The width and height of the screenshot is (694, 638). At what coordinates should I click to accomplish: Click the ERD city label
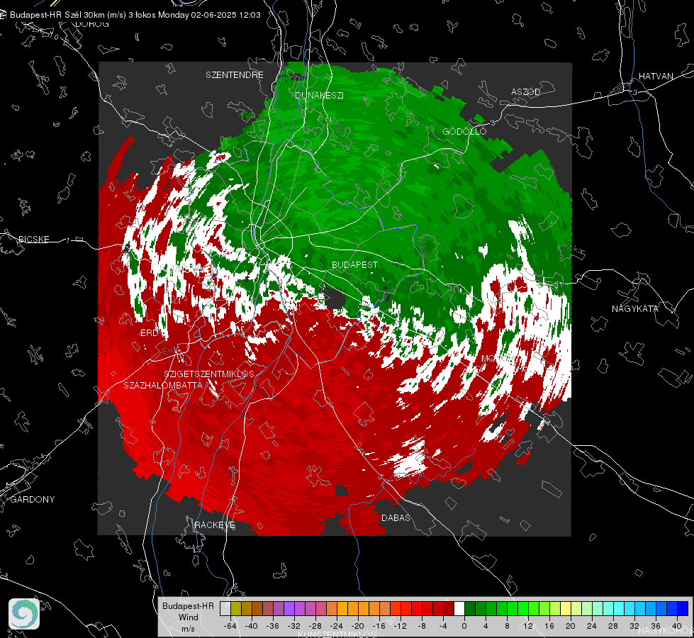click(x=149, y=333)
